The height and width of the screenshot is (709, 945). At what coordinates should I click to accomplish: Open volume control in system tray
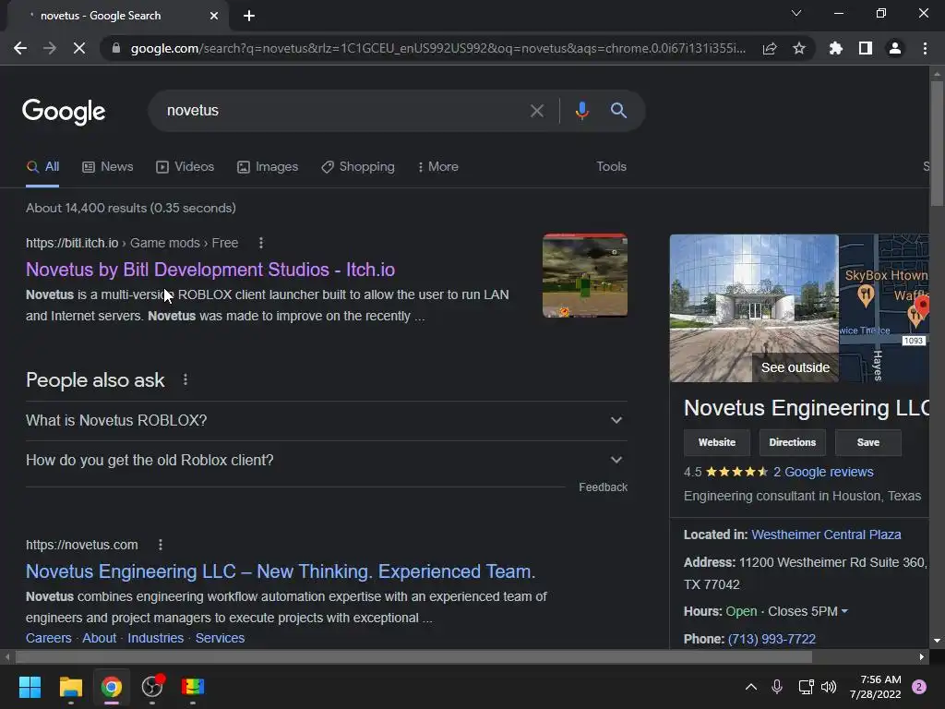[829, 687]
